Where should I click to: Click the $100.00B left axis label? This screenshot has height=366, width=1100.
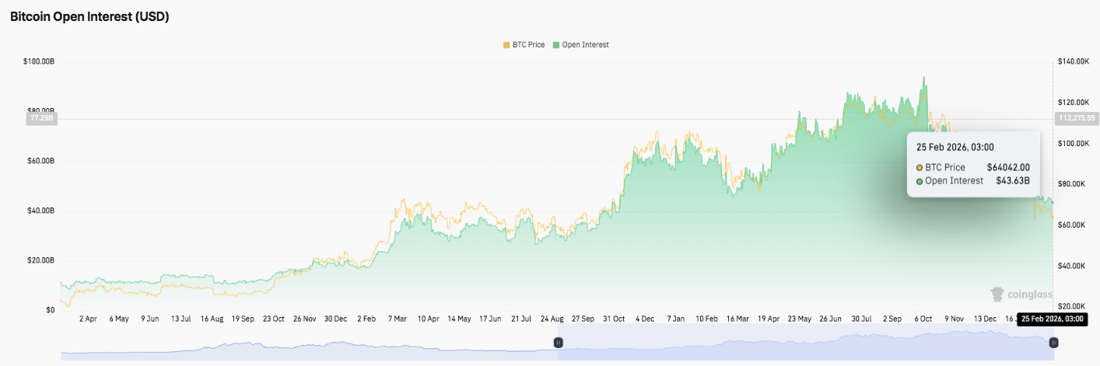(x=38, y=61)
